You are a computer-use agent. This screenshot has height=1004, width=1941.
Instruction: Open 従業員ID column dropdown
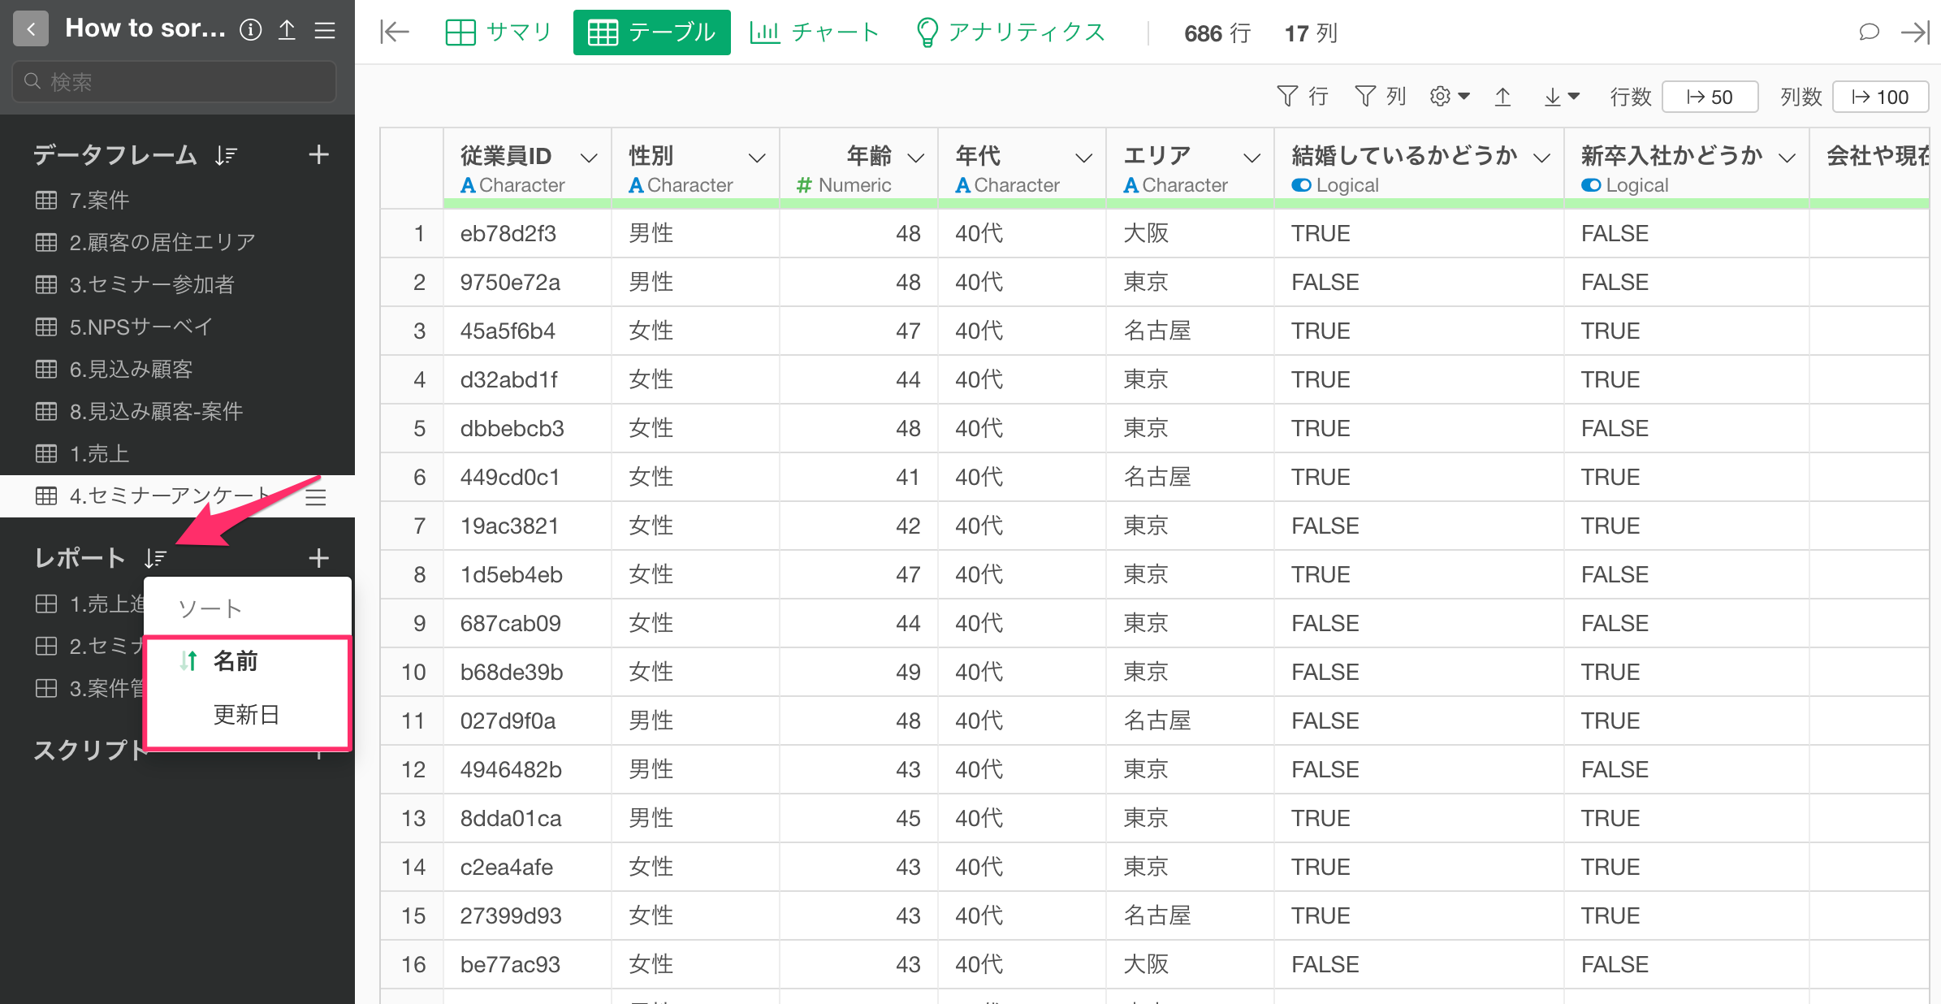589,157
